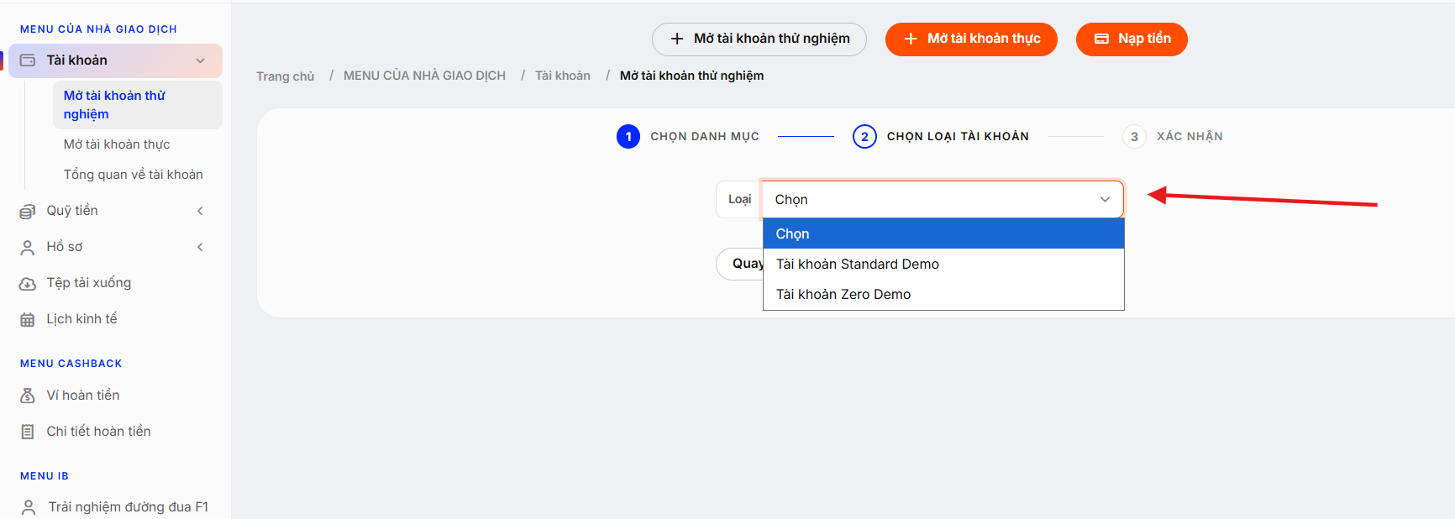This screenshot has height=519, width=1455.
Task: Click the Tệp tải xuống cloud icon
Action: tap(28, 284)
